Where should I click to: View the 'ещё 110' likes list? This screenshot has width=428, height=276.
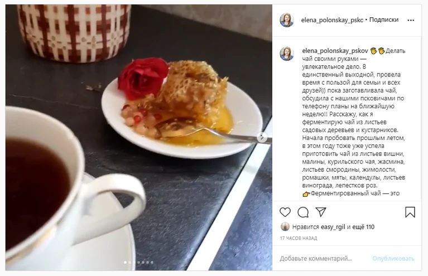pos(363,227)
